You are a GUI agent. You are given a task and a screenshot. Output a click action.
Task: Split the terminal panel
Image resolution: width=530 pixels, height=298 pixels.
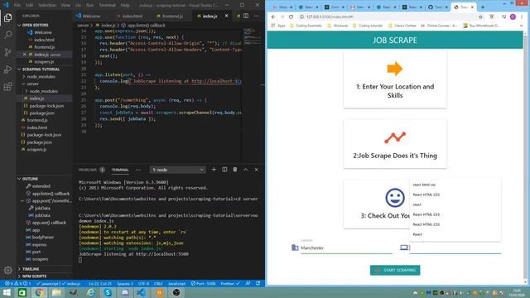pos(224,170)
